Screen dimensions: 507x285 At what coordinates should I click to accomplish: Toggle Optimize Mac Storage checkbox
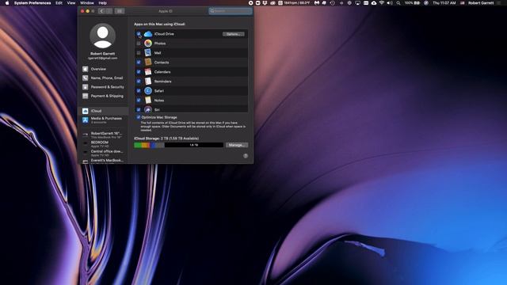tap(139, 117)
